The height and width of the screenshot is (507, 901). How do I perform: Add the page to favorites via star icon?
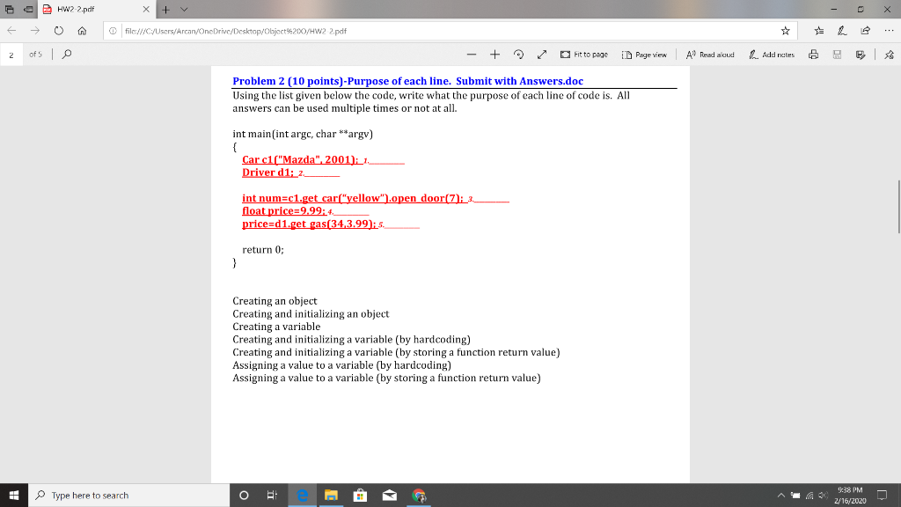click(785, 29)
